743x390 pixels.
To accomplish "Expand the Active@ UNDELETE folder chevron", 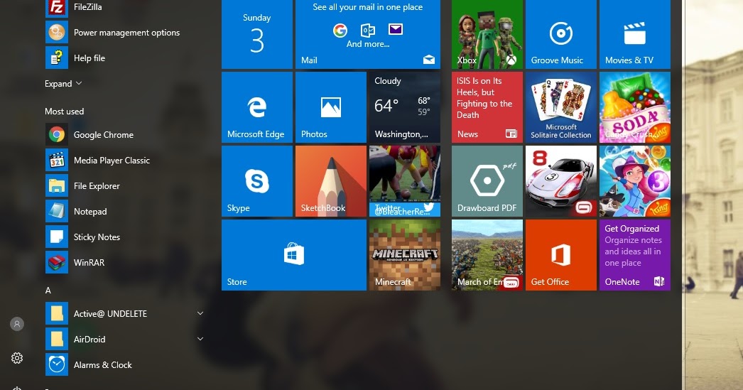I will click(200, 314).
